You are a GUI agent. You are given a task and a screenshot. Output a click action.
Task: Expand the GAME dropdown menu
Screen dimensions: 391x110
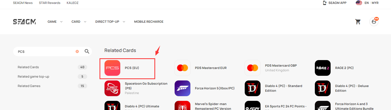(55, 22)
